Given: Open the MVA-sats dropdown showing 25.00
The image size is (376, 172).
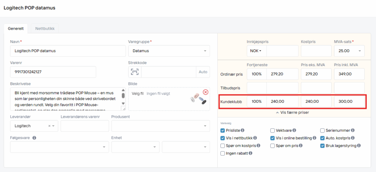Looking at the screenshot, I should coord(349,51).
